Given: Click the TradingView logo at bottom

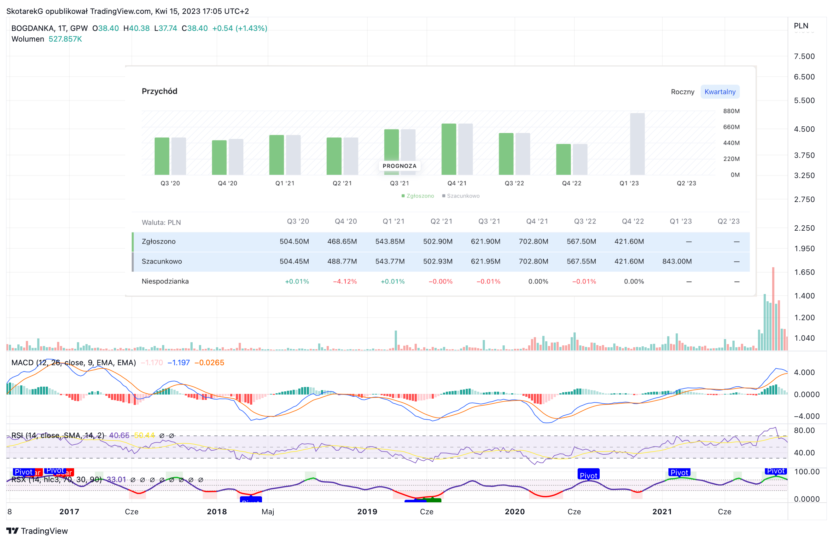Looking at the screenshot, I should (37, 531).
